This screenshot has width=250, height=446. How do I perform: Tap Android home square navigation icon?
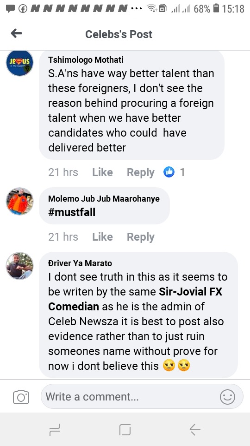coord(125,429)
